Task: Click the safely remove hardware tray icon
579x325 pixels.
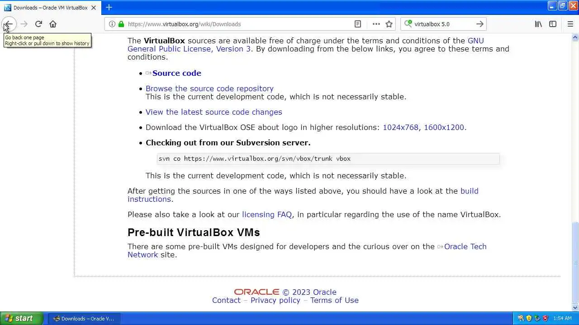Action: pyautogui.click(x=537, y=318)
